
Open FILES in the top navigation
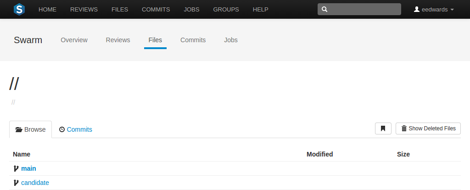pyautogui.click(x=120, y=10)
